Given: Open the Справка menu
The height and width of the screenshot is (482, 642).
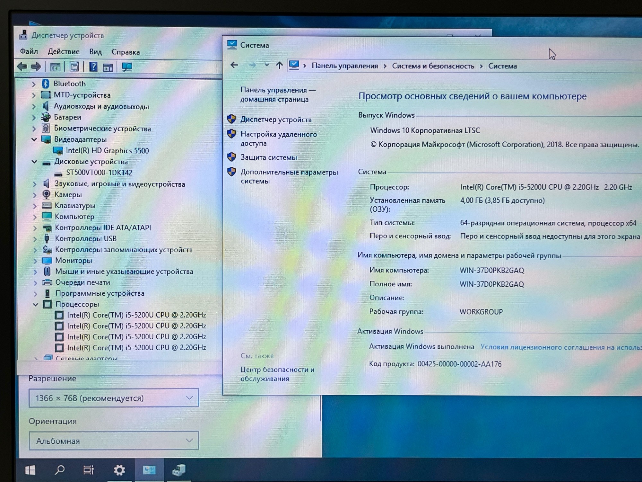Looking at the screenshot, I should pos(126,52).
